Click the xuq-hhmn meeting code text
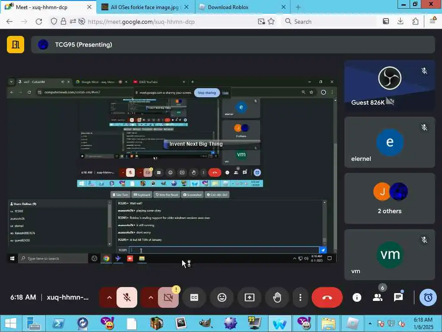This screenshot has height=332, width=442. click(x=68, y=297)
